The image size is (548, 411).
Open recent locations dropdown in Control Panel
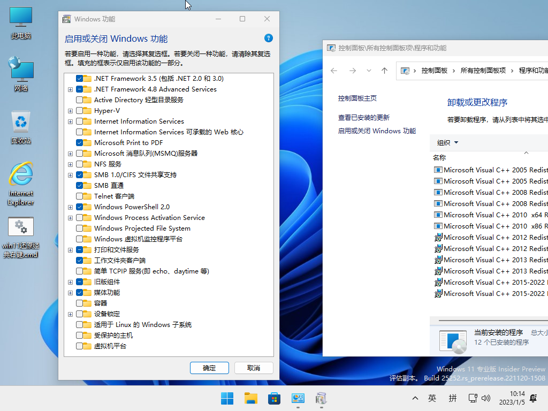point(369,71)
